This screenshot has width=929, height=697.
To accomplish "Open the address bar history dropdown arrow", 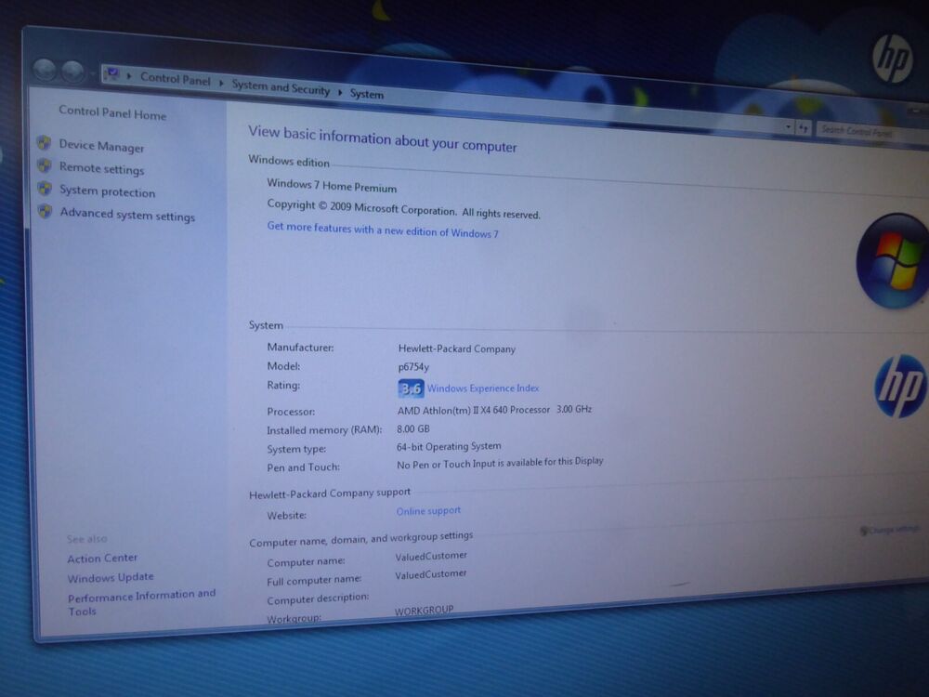I will [788, 126].
